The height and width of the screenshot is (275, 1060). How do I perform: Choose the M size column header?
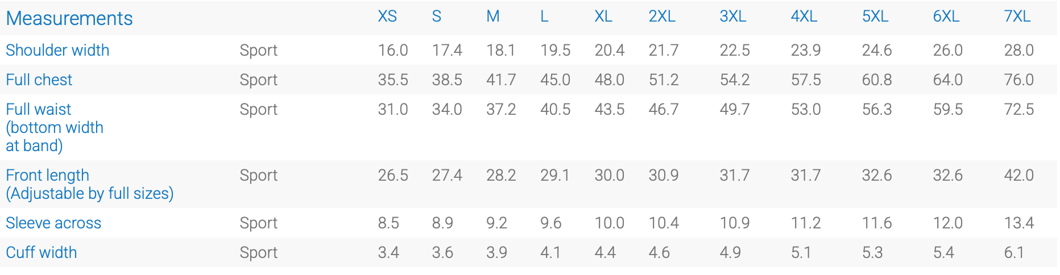coord(493,16)
